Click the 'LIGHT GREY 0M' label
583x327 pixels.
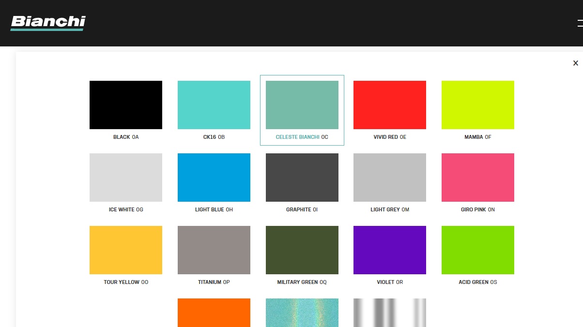(x=390, y=209)
